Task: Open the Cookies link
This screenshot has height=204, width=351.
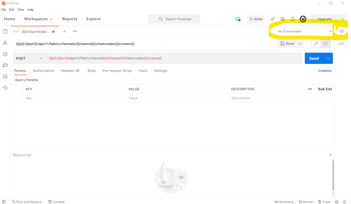Action: pos(325,71)
